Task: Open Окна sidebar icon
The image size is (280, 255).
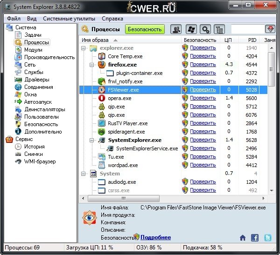Action: click(18, 94)
